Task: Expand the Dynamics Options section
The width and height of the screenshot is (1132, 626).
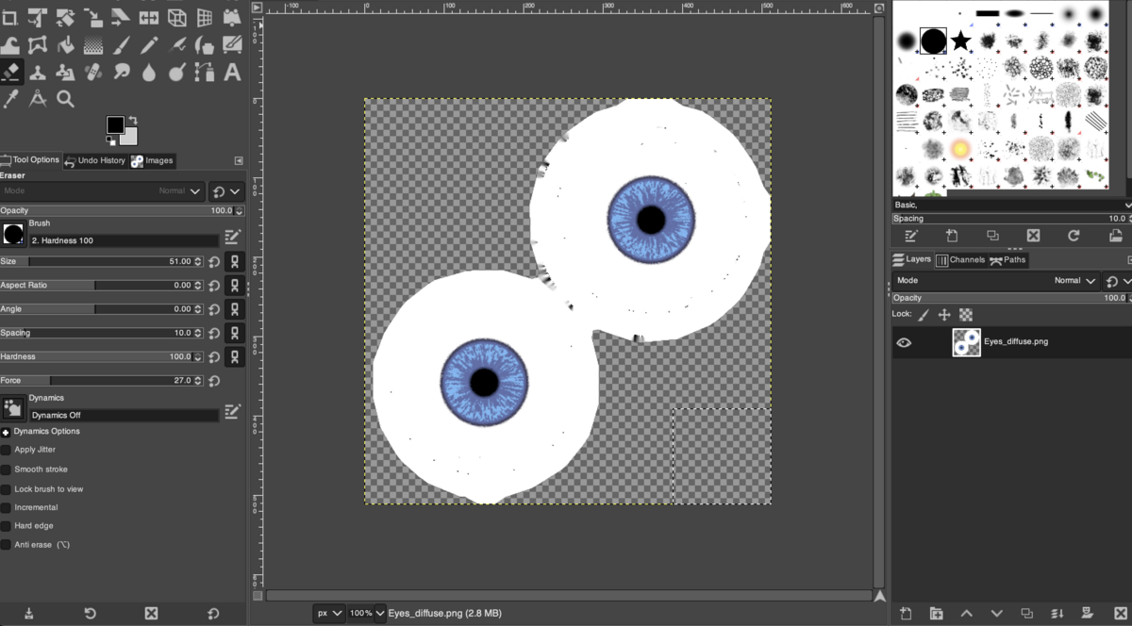Action: (x=8, y=431)
